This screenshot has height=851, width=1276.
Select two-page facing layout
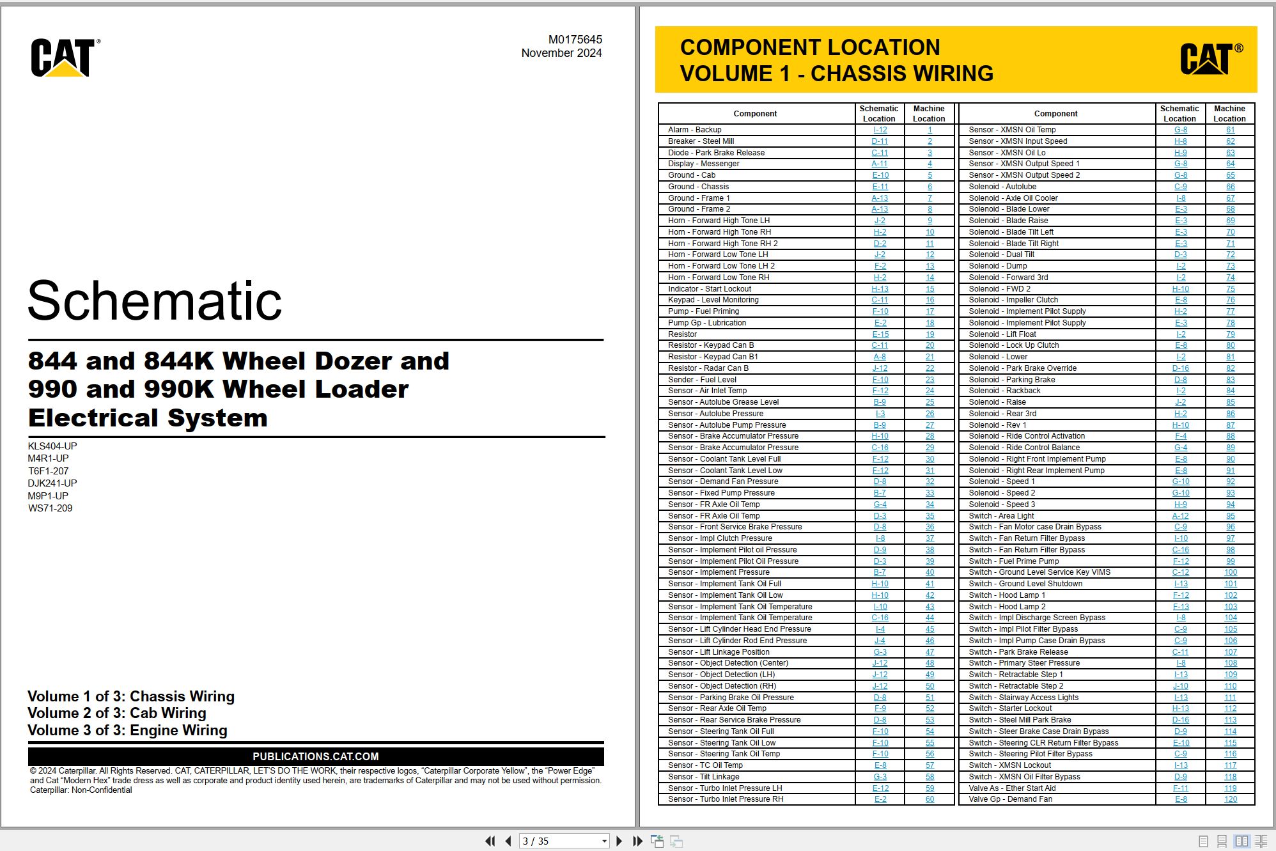click(x=1242, y=841)
